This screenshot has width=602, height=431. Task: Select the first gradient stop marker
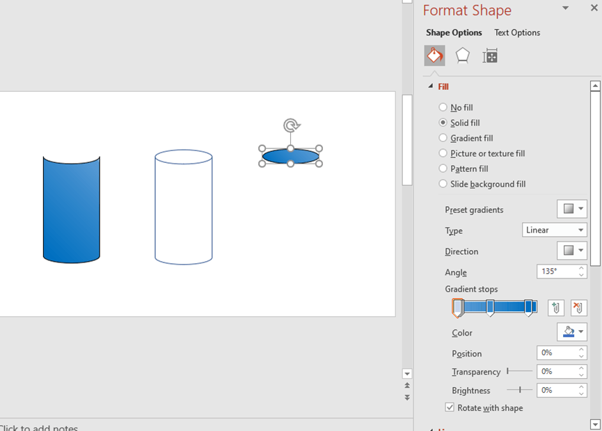pos(457,308)
